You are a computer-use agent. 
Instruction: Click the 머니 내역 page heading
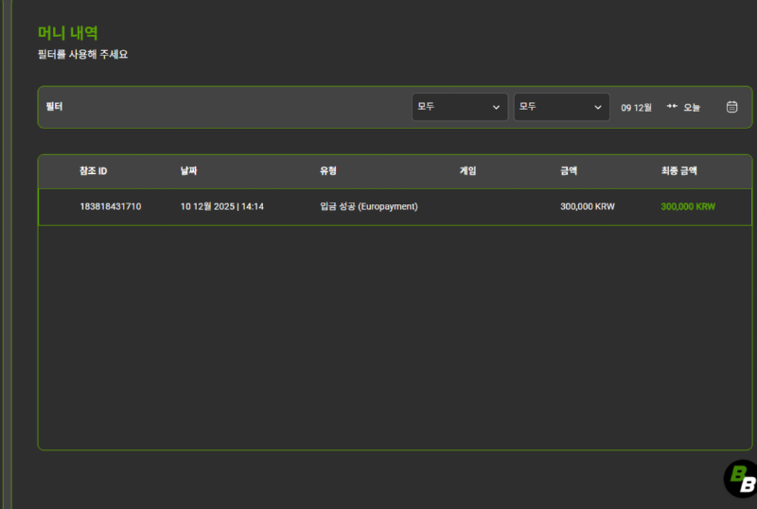[67, 33]
